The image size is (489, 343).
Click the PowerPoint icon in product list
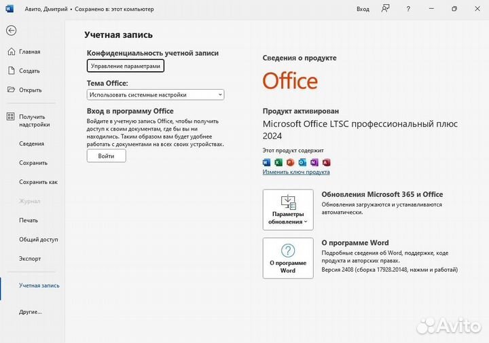pyautogui.click(x=291, y=162)
